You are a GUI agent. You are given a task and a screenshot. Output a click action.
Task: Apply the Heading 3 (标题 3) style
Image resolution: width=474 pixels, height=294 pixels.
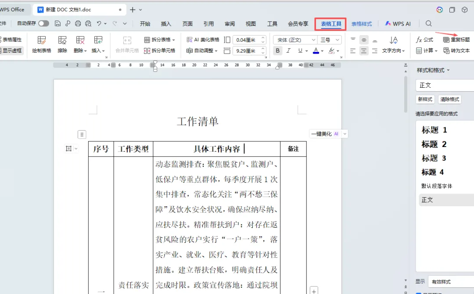click(434, 158)
